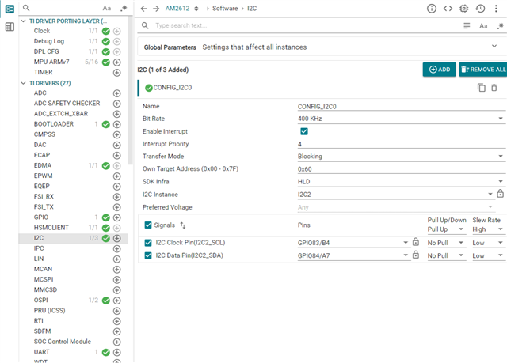507x363 pixels.
Task: Open Low slew dropdown for Data Pin
Action: pyautogui.click(x=488, y=255)
